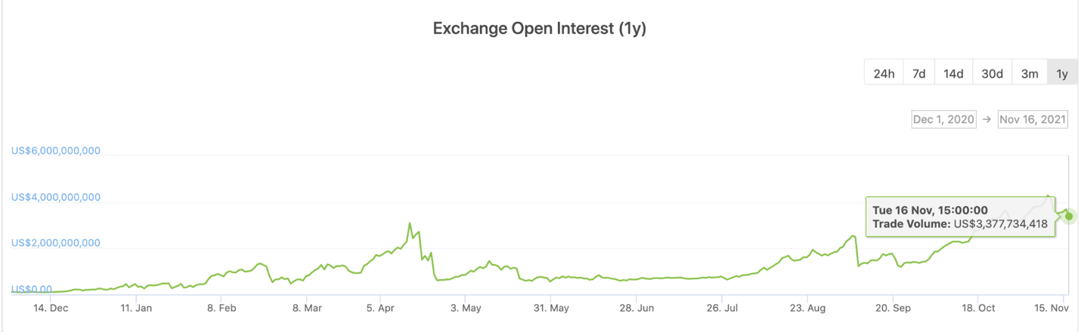Image resolution: width=1081 pixels, height=332 pixels.
Task: Click the US$2,000,000,000 axis label
Action: pos(56,243)
